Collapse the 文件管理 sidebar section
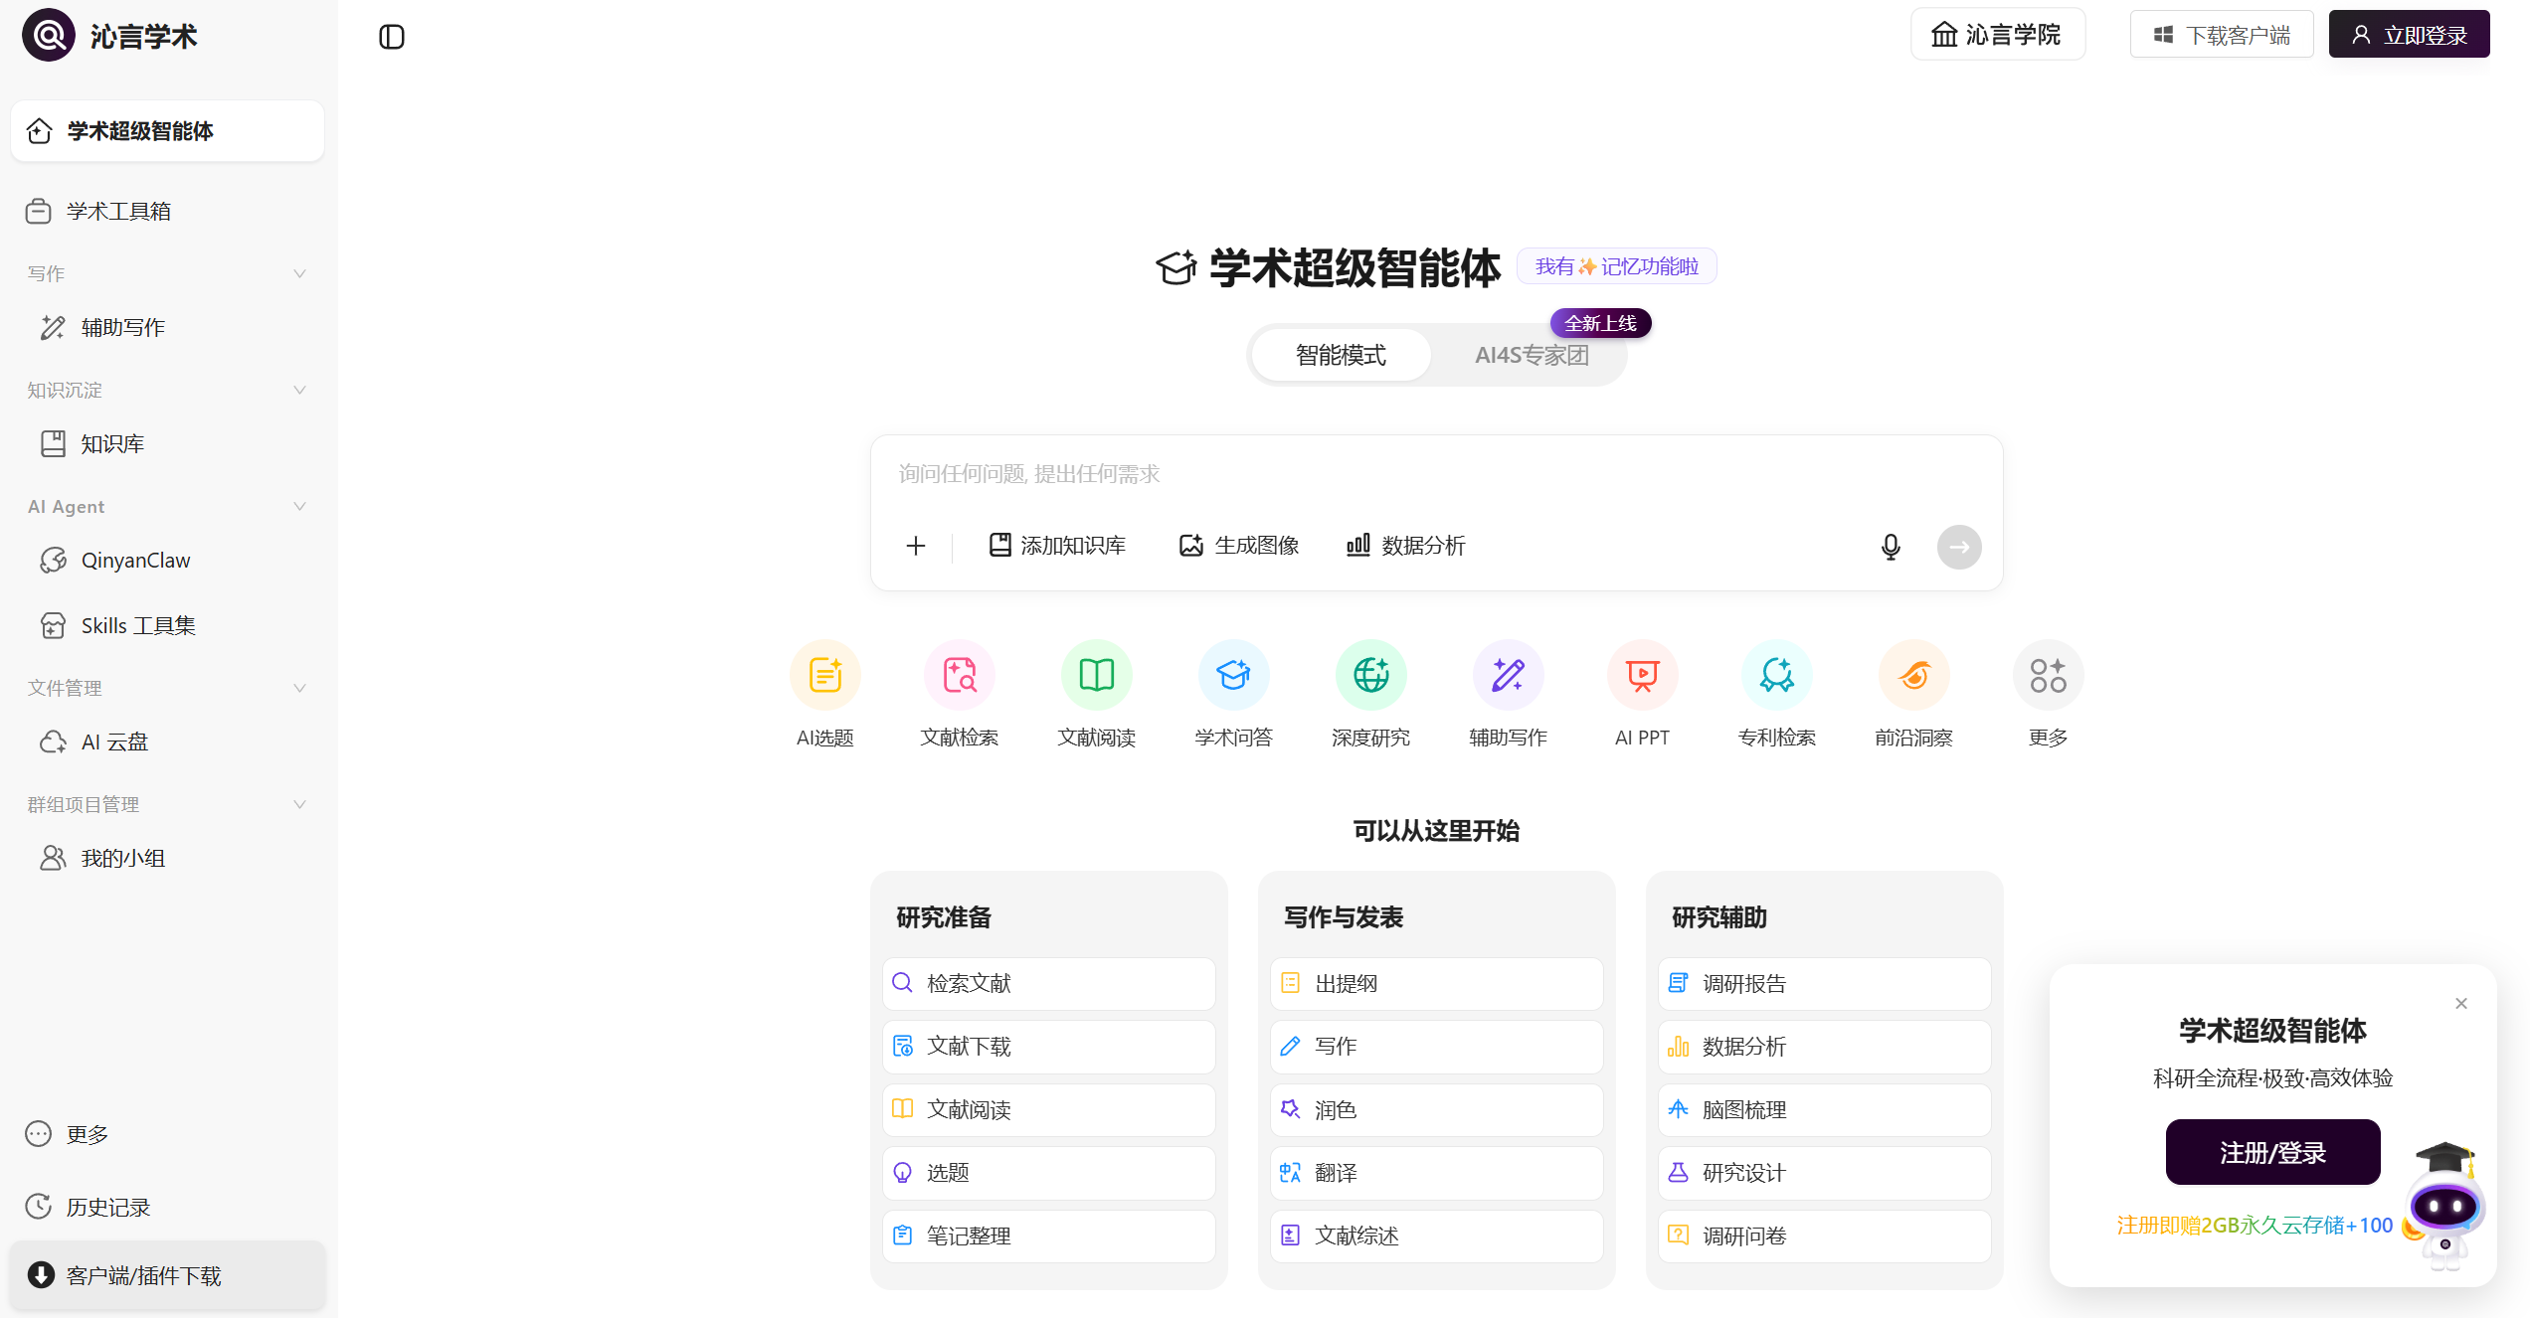 click(299, 688)
